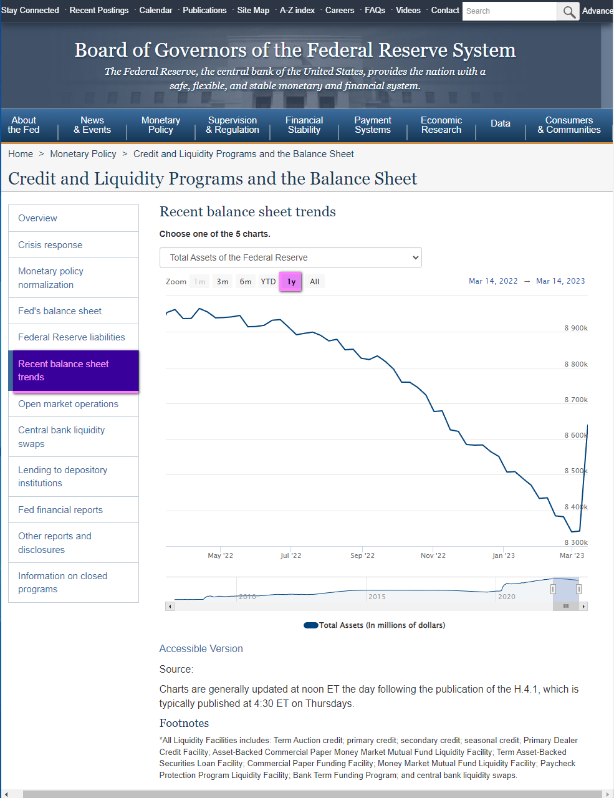Open News & Events menu
This screenshot has height=798, width=614.
92,125
